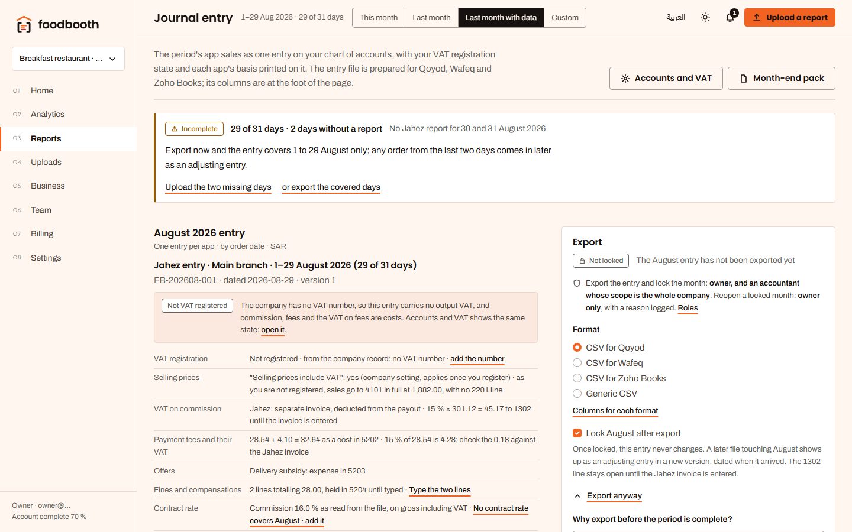The image size is (852, 532).
Task: Select CSV for Zoho Books format
Action: tap(619, 378)
